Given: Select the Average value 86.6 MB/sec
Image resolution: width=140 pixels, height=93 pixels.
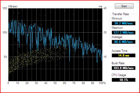Looking at the screenshot, I should point(124,42).
